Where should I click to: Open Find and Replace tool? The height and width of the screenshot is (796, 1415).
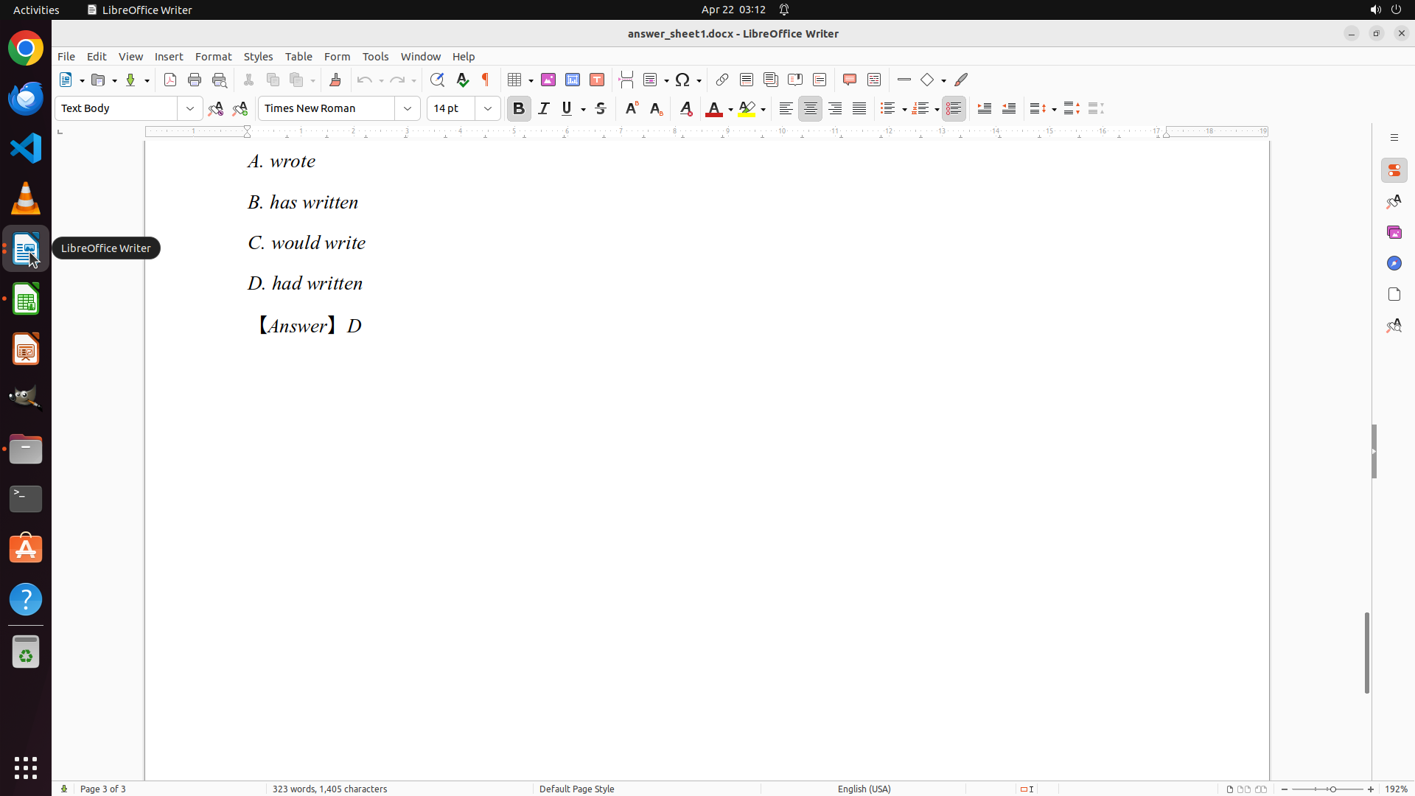(437, 80)
